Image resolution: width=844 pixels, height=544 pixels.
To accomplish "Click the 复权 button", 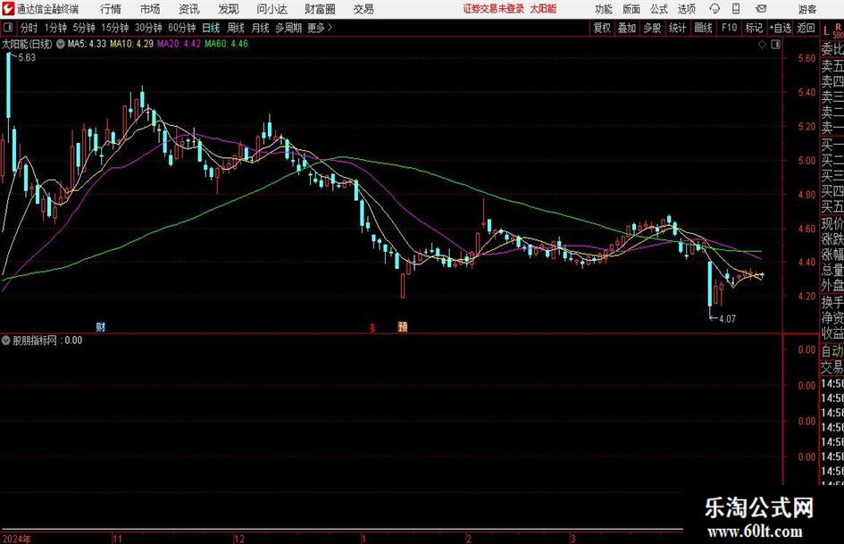I will (602, 28).
